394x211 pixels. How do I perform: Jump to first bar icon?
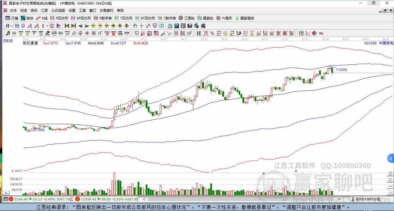point(67,26)
